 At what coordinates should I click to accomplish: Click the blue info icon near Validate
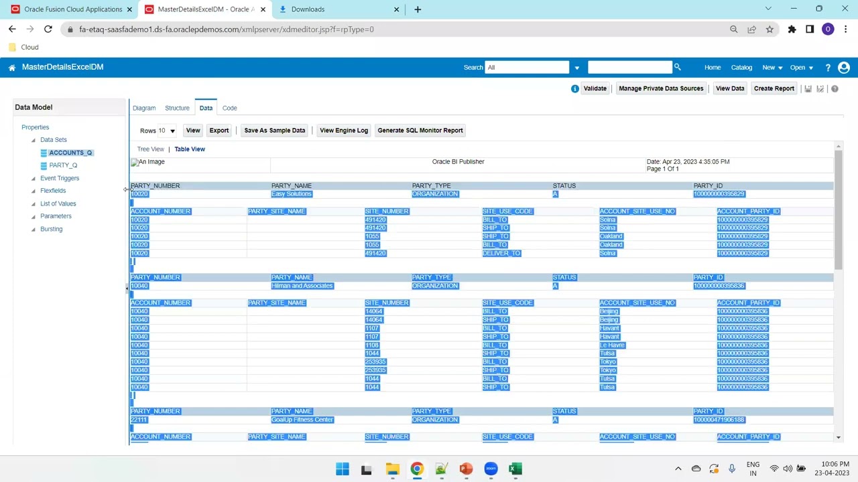click(x=574, y=88)
